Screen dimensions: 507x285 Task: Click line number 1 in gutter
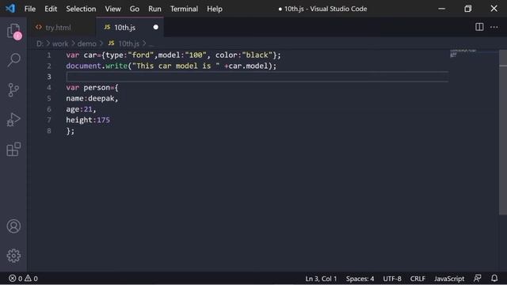[49, 55]
